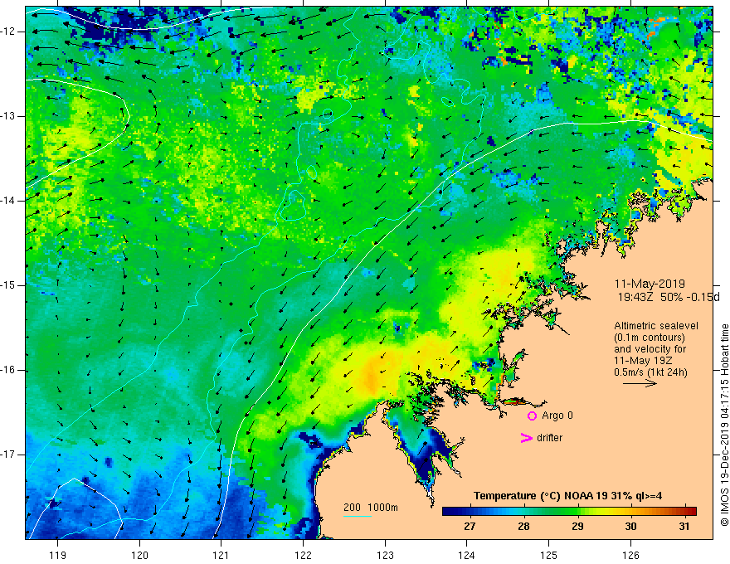Viewport: 730px width, 564px height.
Task: Click the latitude -12 axis label
Action: tap(8, 32)
